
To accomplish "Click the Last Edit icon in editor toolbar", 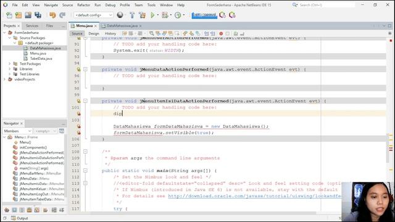I will tap(125, 33).
